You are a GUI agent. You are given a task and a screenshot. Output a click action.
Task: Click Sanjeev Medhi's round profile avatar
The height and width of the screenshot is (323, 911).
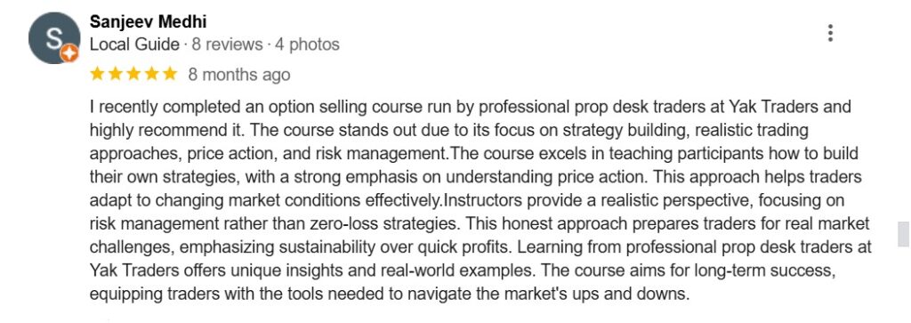pyautogui.click(x=53, y=38)
